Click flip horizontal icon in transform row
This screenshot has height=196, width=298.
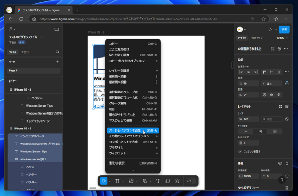coord(271,95)
